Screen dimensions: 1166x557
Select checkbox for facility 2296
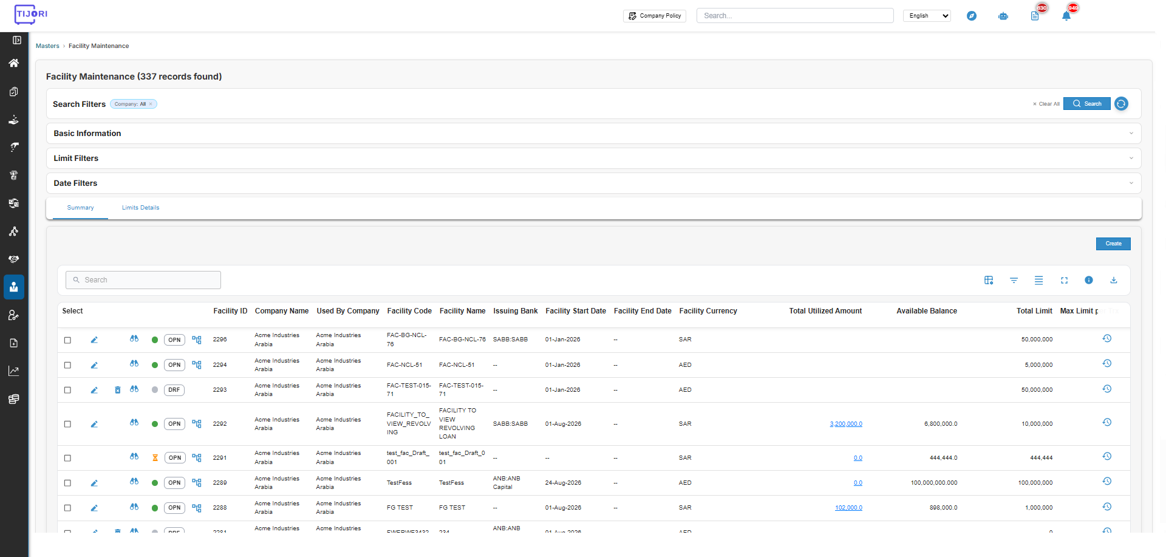coord(67,340)
